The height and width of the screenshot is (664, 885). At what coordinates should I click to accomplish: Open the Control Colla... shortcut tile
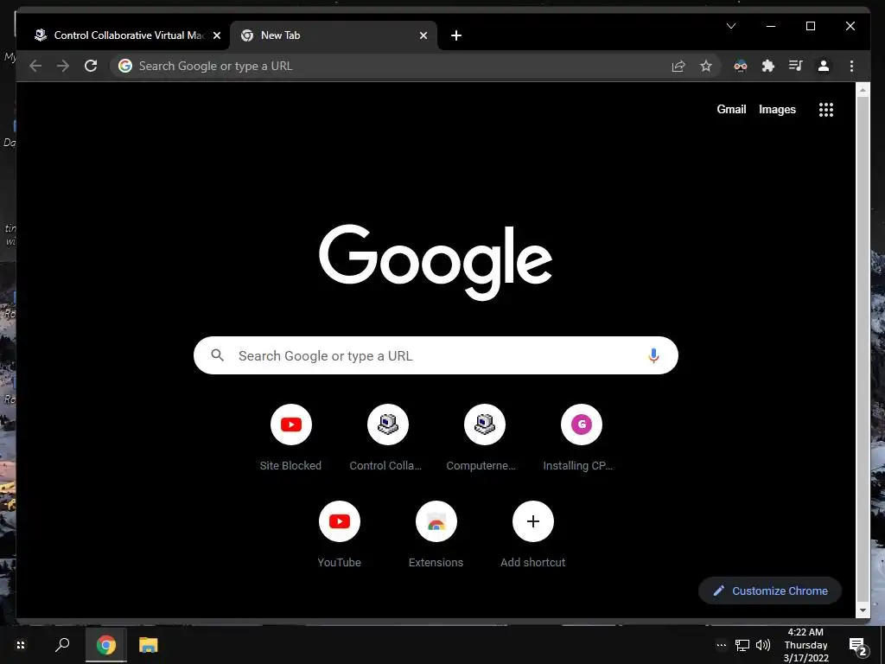pyautogui.click(x=388, y=438)
